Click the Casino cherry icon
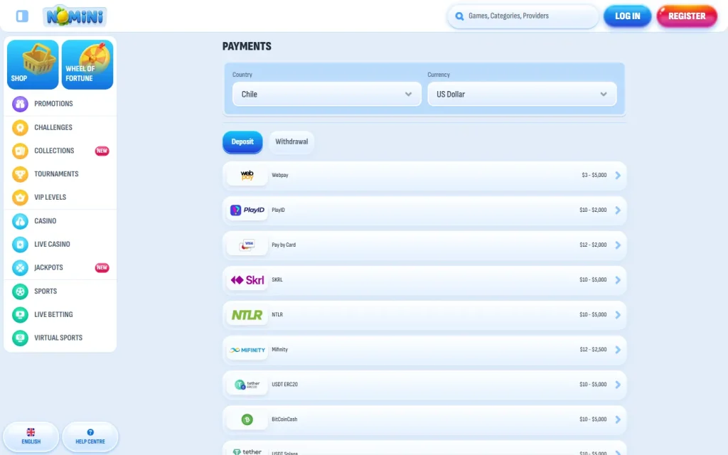 point(20,221)
